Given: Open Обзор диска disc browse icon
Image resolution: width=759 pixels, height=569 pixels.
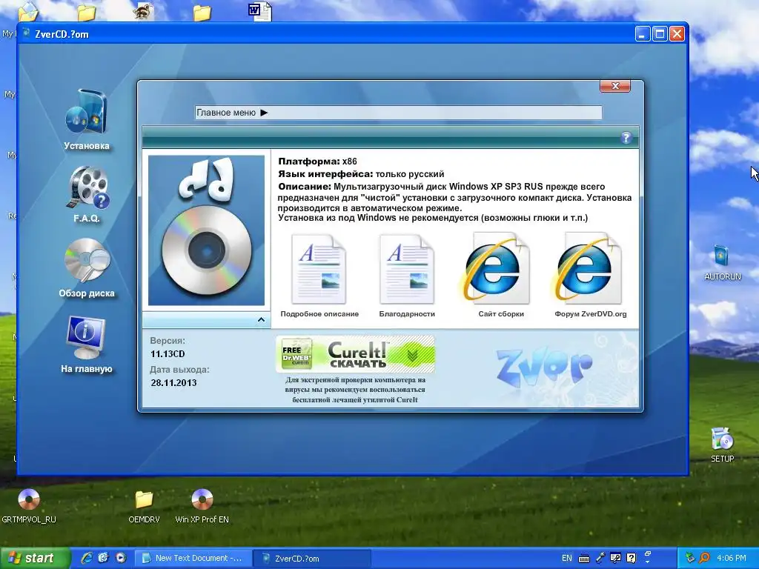Looking at the screenshot, I should [87, 260].
